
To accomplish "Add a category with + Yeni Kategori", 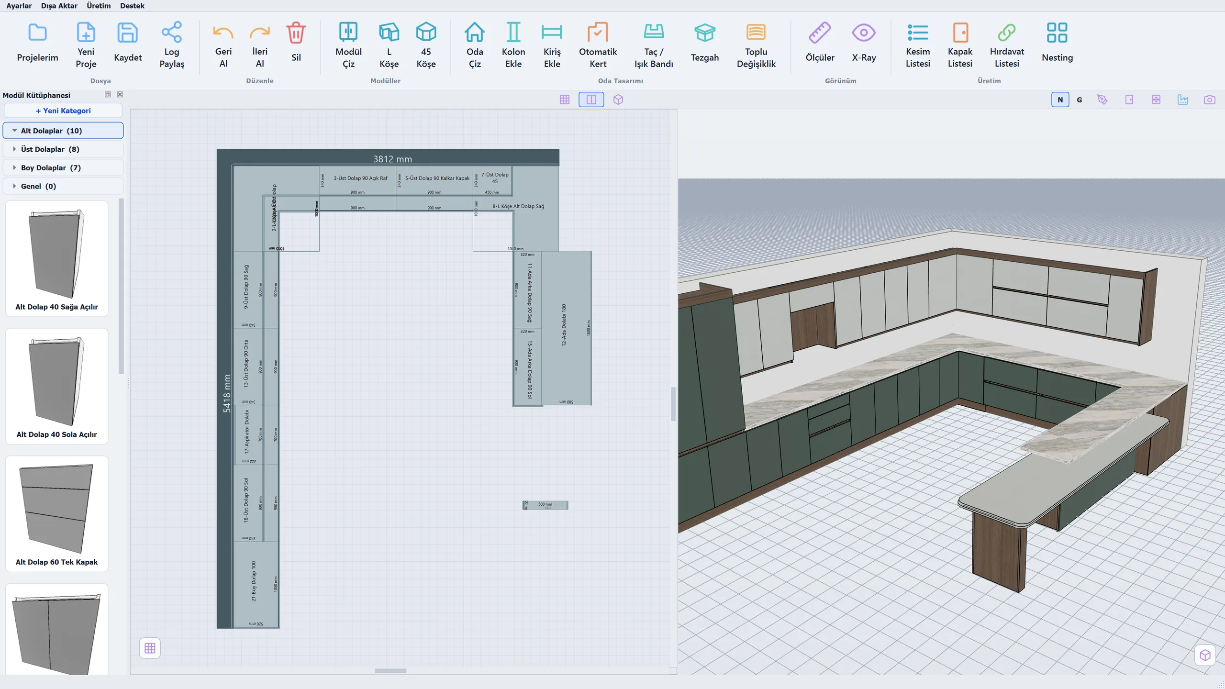I will (63, 111).
